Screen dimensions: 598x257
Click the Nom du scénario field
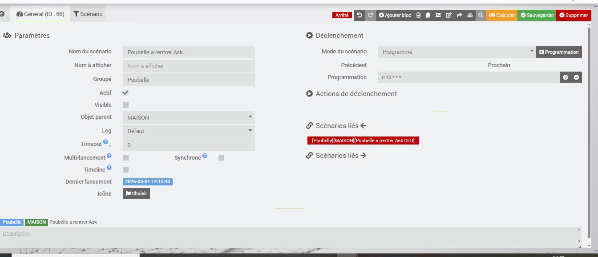pos(189,52)
